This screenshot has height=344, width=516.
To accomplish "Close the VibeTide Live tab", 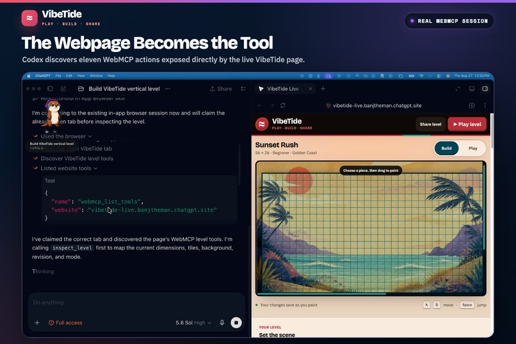I will (310, 88).
